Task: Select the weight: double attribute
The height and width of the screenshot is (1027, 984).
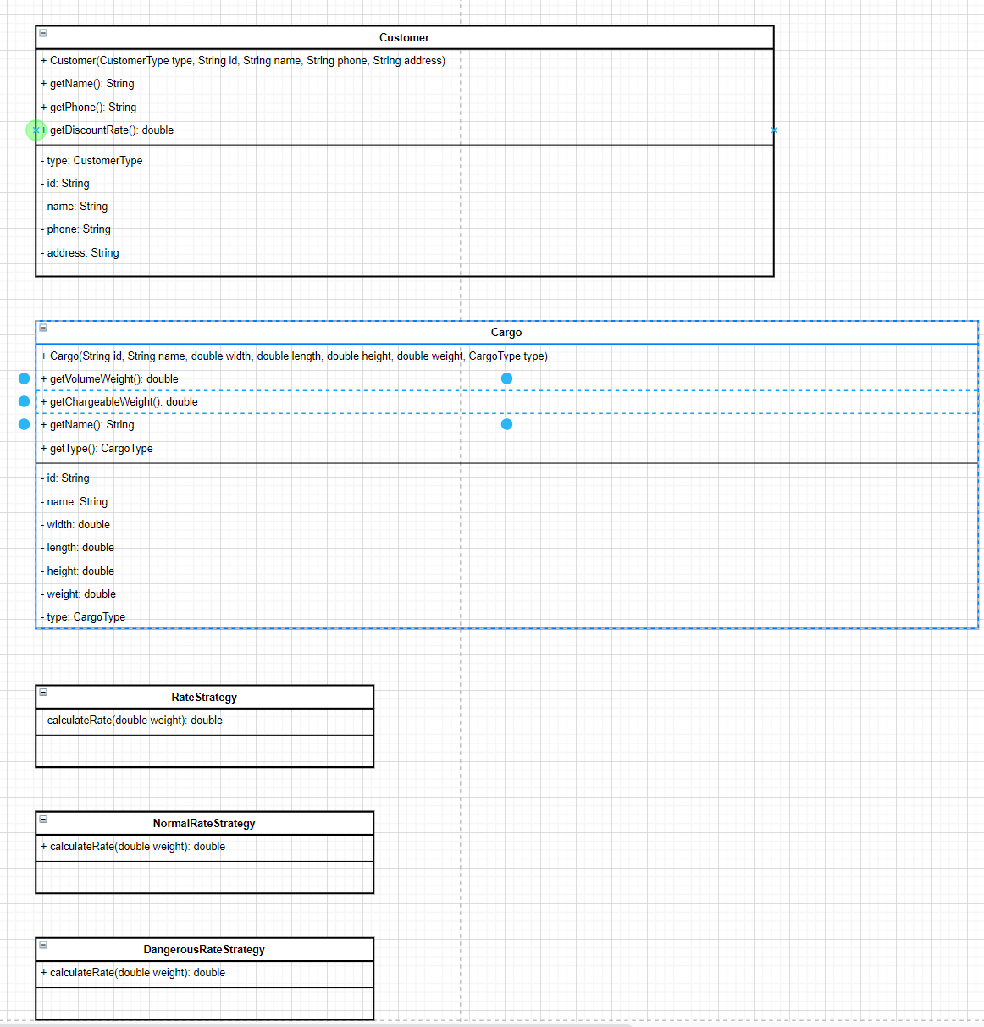Action: 506,594
